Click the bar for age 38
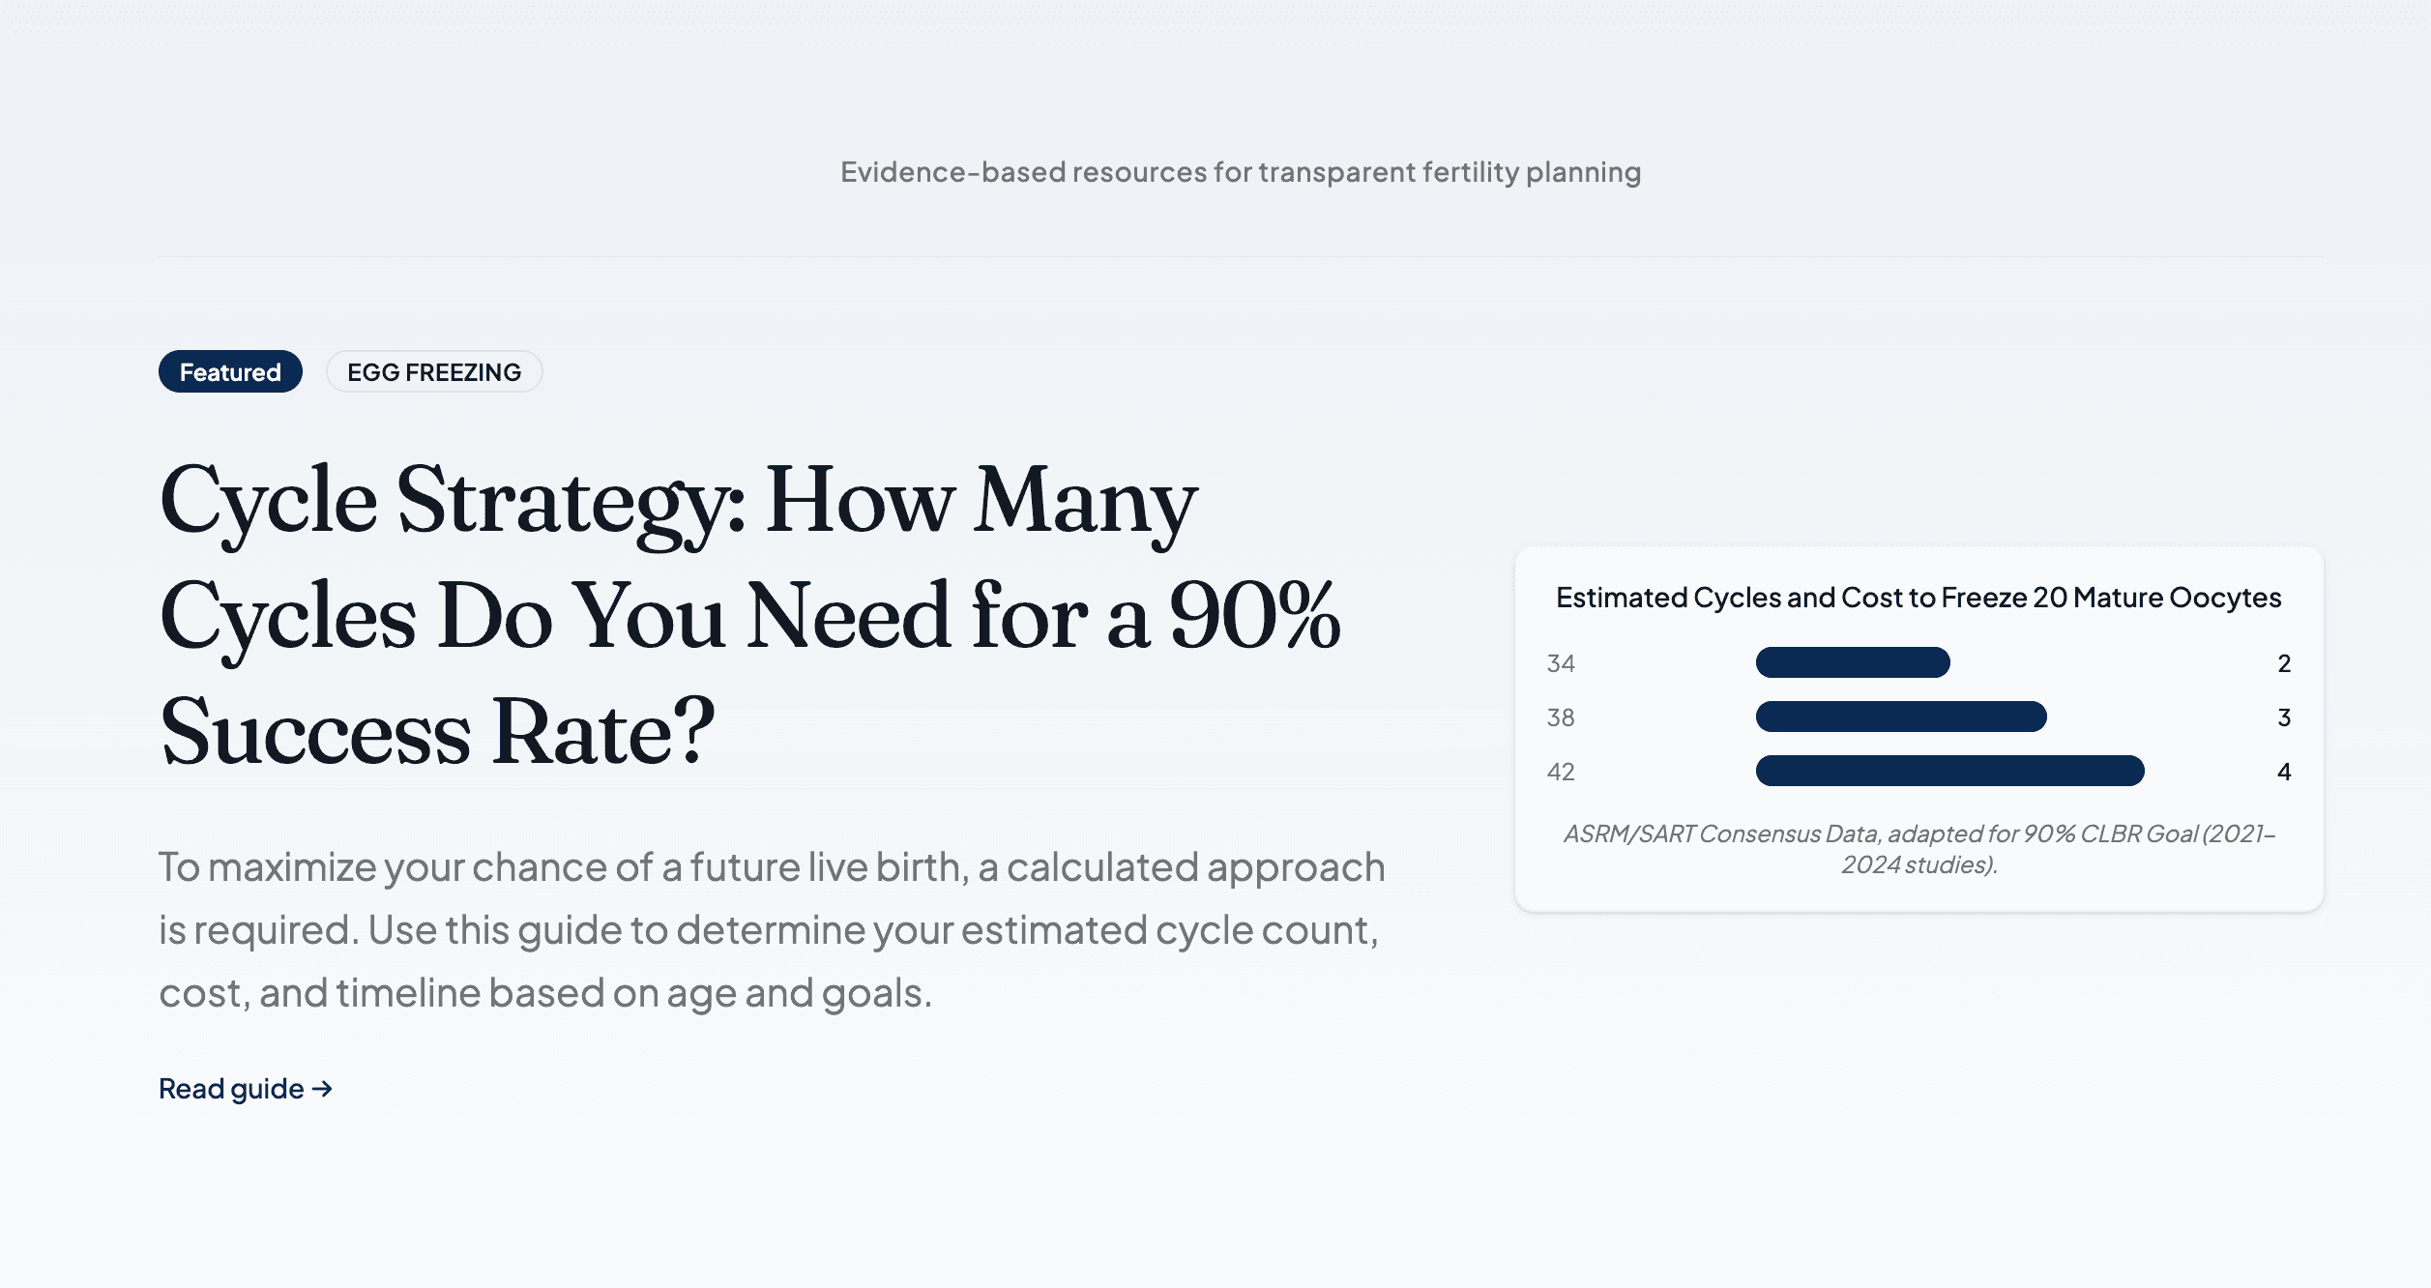The image size is (2431, 1288). 1900,717
